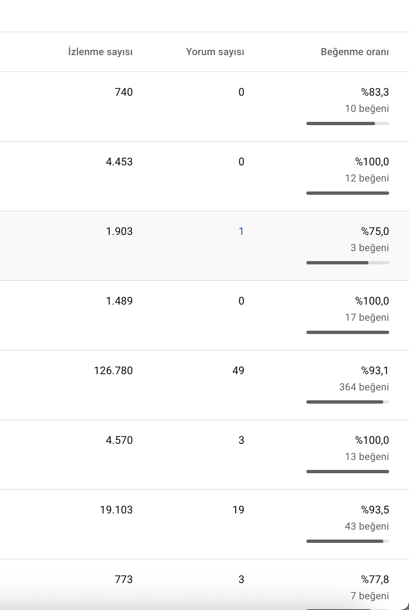The height and width of the screenshot is (610, 409).
Task: Click the like ratio bar under 10 beğeni
Action: pyautogui.click(x=348, y=123)
